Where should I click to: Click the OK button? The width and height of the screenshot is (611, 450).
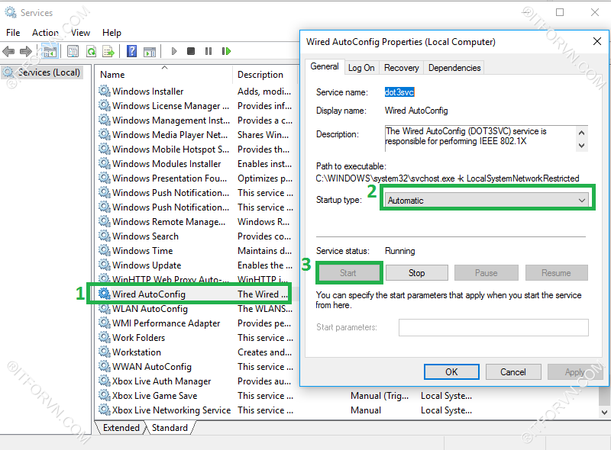(x=451, y=372)
